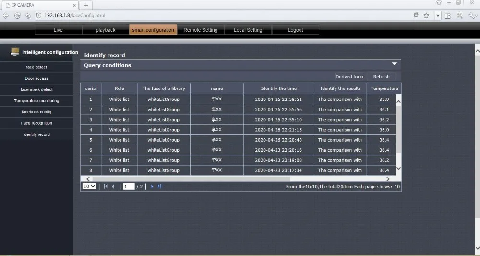The image size is (480, 256).
Task: Open the rows-per-page dropdown showing 10
Action: coord(89,186)
